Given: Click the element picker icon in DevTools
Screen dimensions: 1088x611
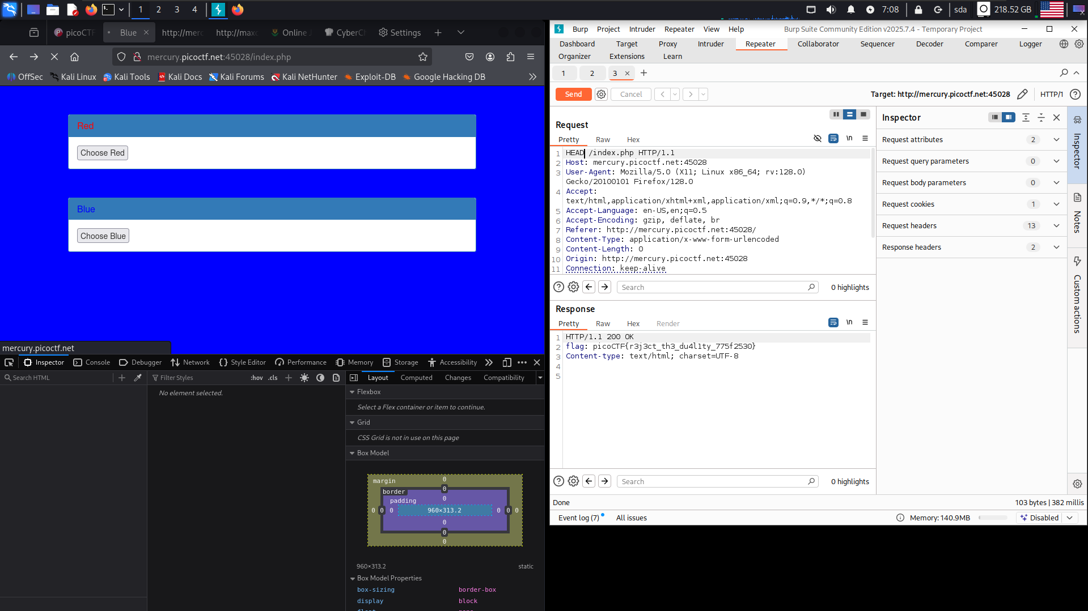Looking at the screenshot, I should click(9, 362).
